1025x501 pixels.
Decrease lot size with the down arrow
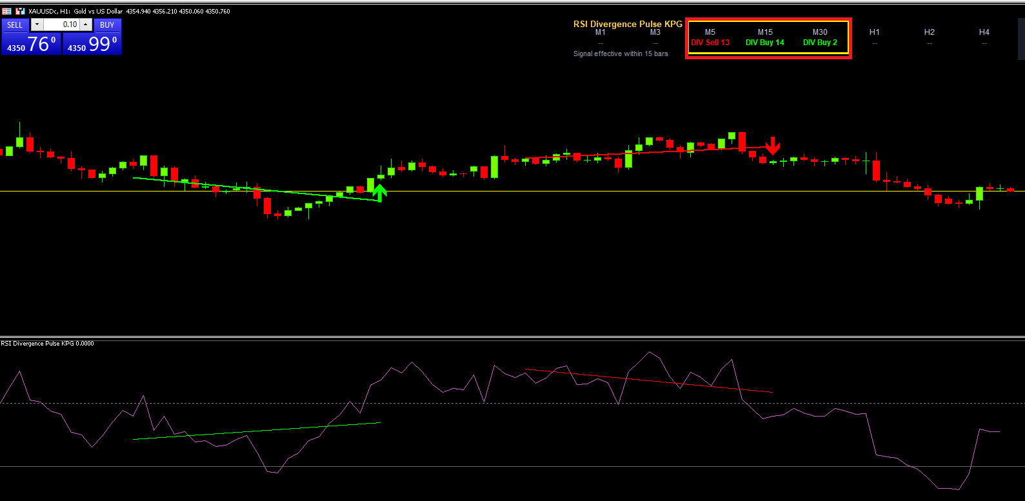pyautogui.click(x=37, y=25)
